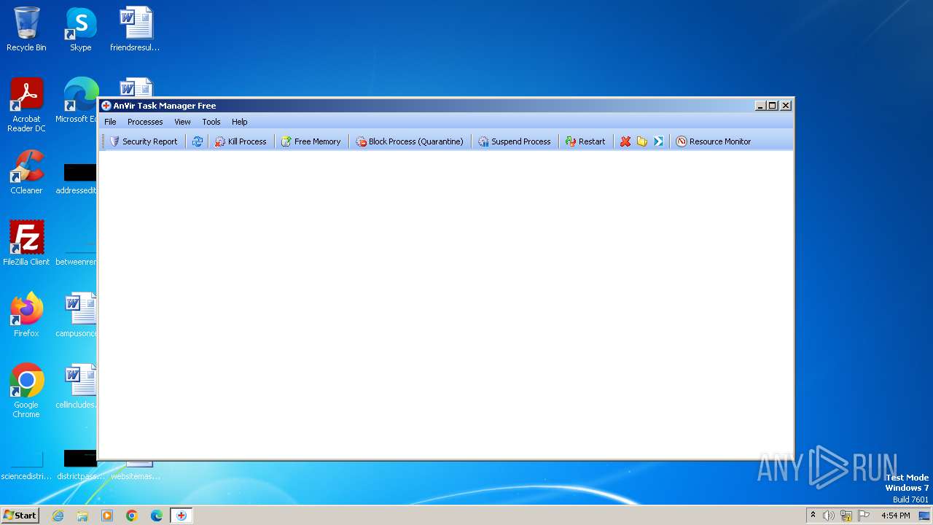Select the Recycle Bin desktop icon

26,29
